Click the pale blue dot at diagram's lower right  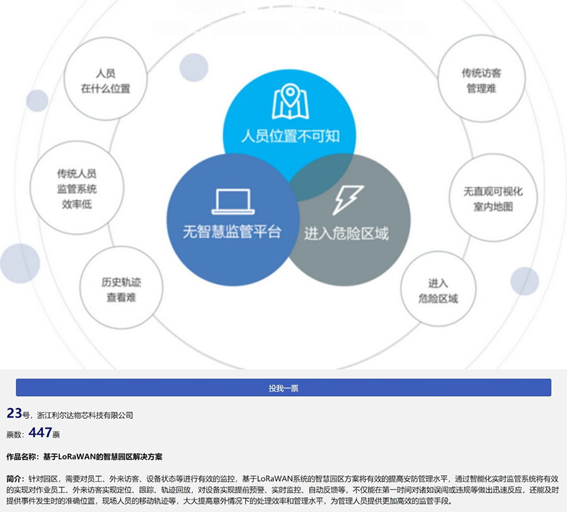click(x=524, y=281)
